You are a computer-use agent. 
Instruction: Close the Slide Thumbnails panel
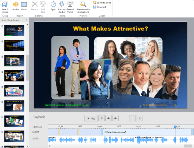[26, 20]
